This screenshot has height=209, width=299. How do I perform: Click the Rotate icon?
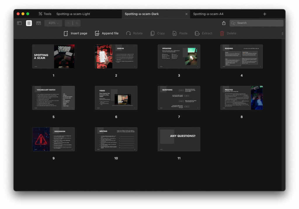tap(128, 33)
